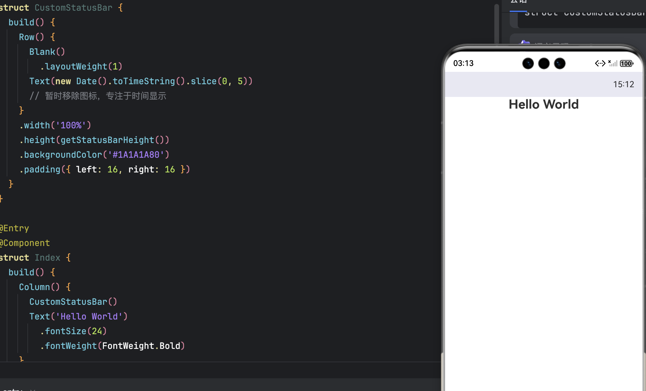646x391 pixels.
Task: Click the left camera cutout on phone
Action: (528, 63)
